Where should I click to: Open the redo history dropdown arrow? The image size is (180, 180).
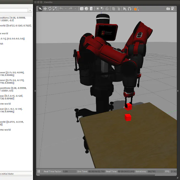point(75,9)
